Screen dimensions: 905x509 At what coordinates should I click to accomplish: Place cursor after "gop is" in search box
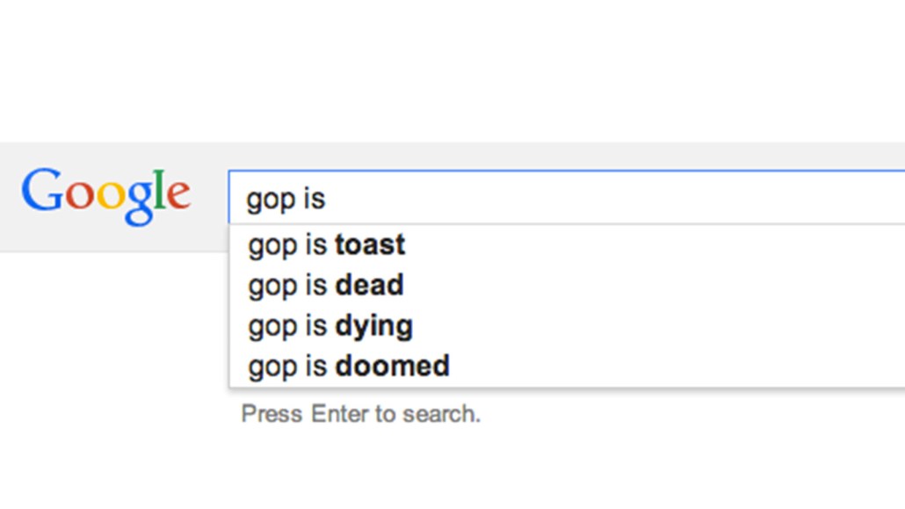[327, 199]
